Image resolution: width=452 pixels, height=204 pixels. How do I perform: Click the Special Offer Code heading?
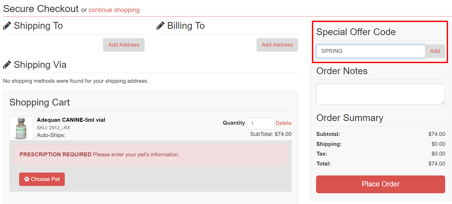(x=356, y=32)
